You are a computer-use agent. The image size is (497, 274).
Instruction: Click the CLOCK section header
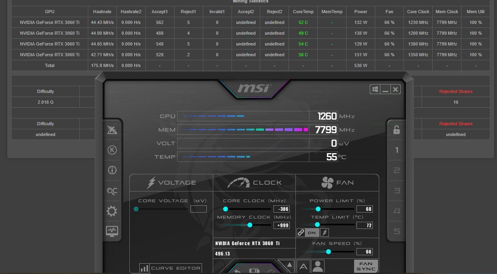pos(255,183)
